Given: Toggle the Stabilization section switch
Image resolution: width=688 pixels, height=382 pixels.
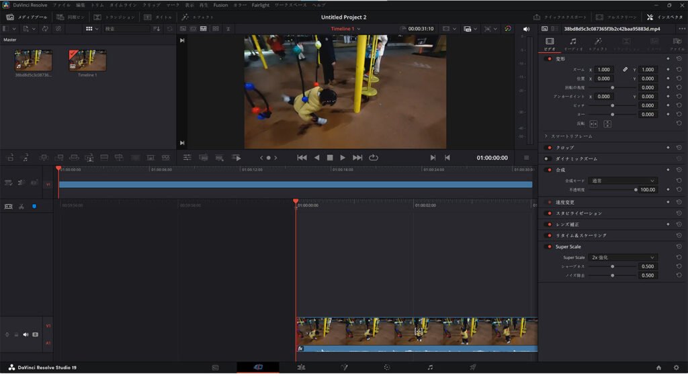Looking at the screenshot, I should tap(549, 213).
